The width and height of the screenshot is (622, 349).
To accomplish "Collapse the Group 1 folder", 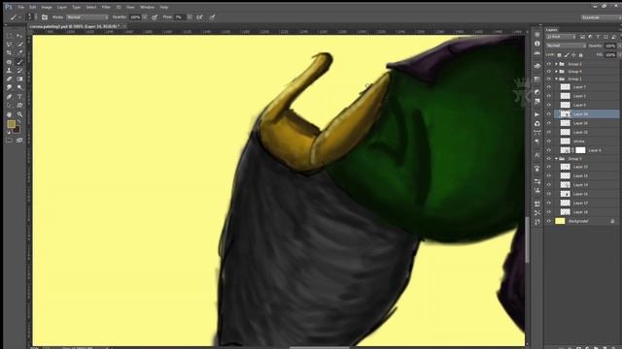I will [556, 79].
